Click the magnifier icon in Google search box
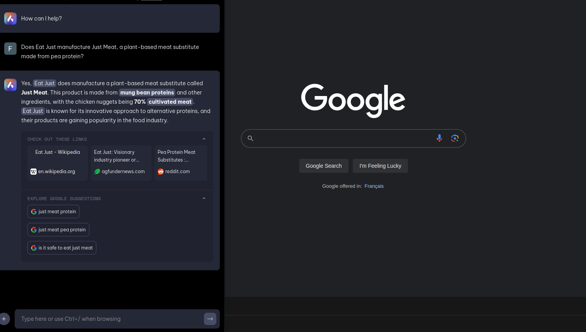 [x=251, y=138]
